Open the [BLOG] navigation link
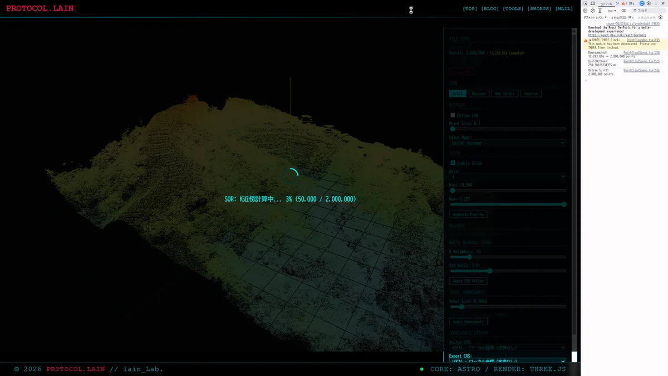Screen dimensions: 668x376 click(490, 9)
